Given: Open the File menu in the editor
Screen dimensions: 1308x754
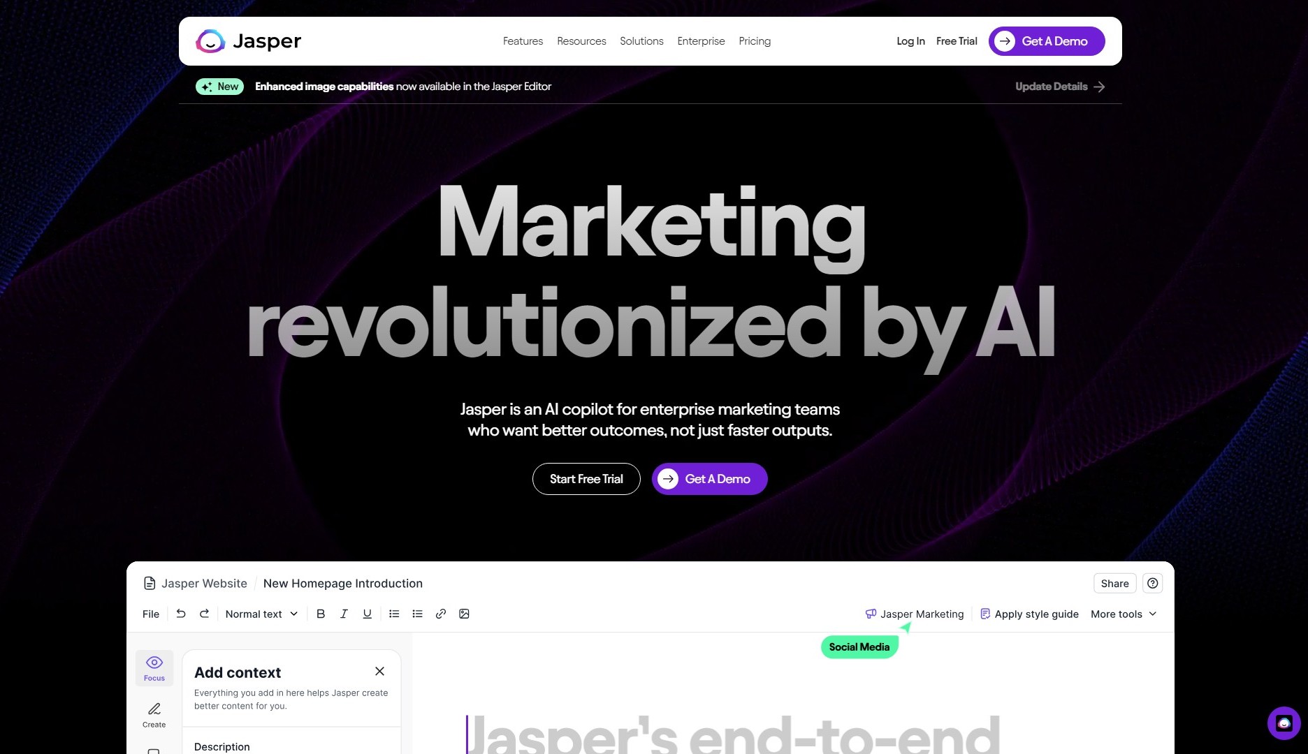Looking at the screenshot, I should [x=151, y=614].
